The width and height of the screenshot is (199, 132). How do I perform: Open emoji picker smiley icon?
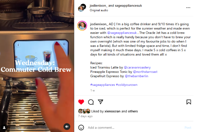click(x=81, y=127)
